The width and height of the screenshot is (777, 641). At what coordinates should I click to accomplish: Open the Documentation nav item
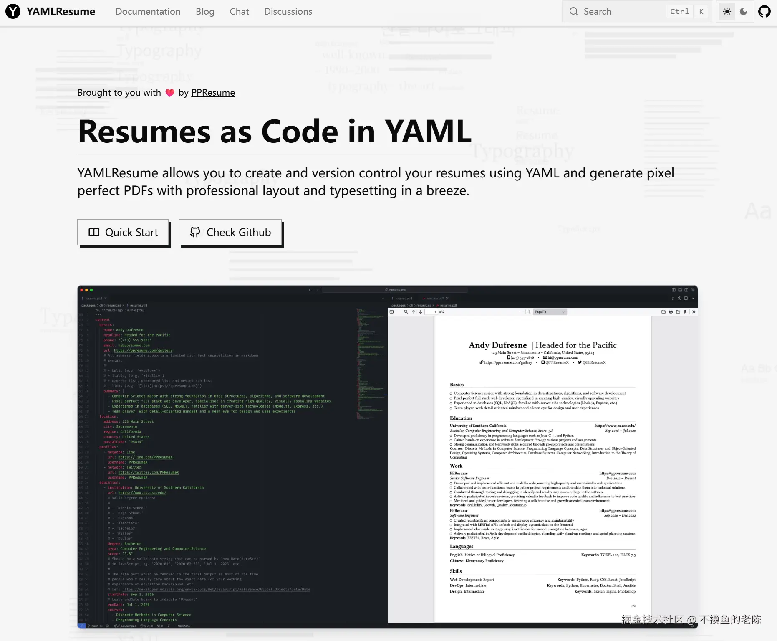[148, 11]
